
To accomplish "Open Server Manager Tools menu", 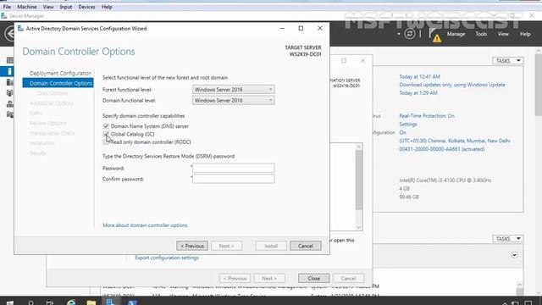I will [481, 34].
